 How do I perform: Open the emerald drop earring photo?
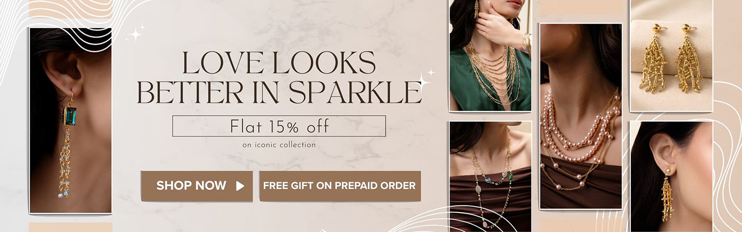pyautogui.click(x=70, y=120)
